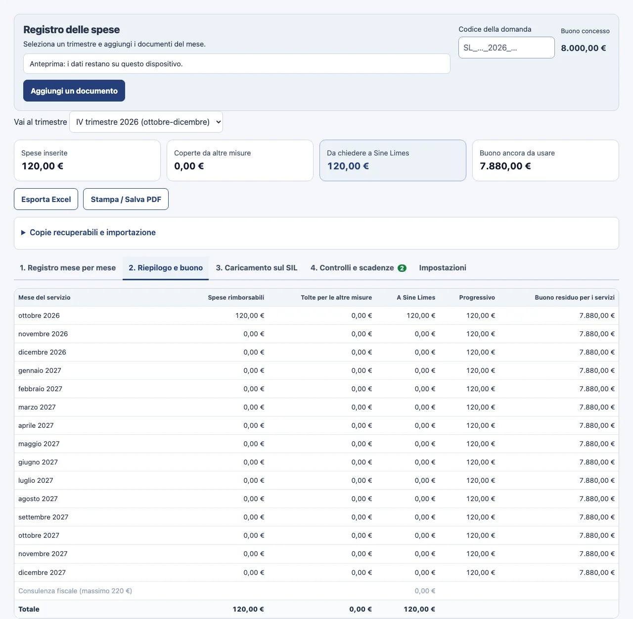The height and width of the screenshot is (619, 633).
Task: Click the ottobre 2026 row label
Action: pyautogui.click(x=39, y=315)
